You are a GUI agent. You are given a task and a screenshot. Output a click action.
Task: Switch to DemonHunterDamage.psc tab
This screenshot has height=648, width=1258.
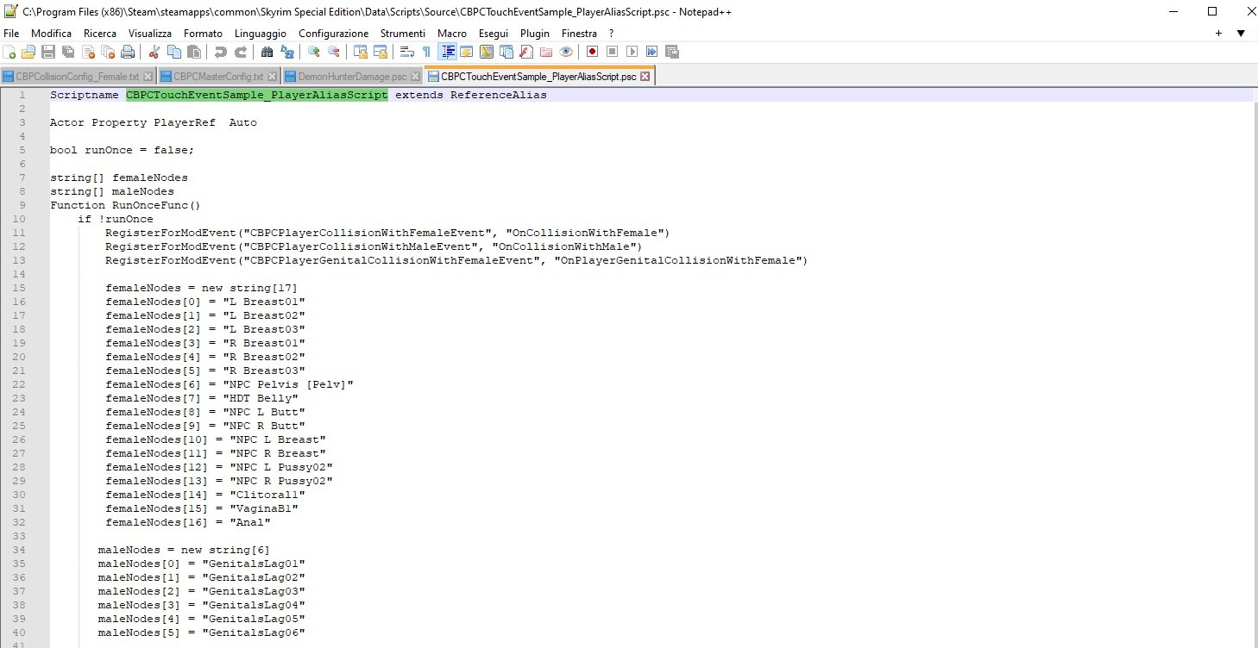352,77
